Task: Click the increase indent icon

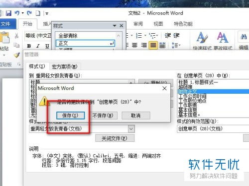Action: coord(176,35)
